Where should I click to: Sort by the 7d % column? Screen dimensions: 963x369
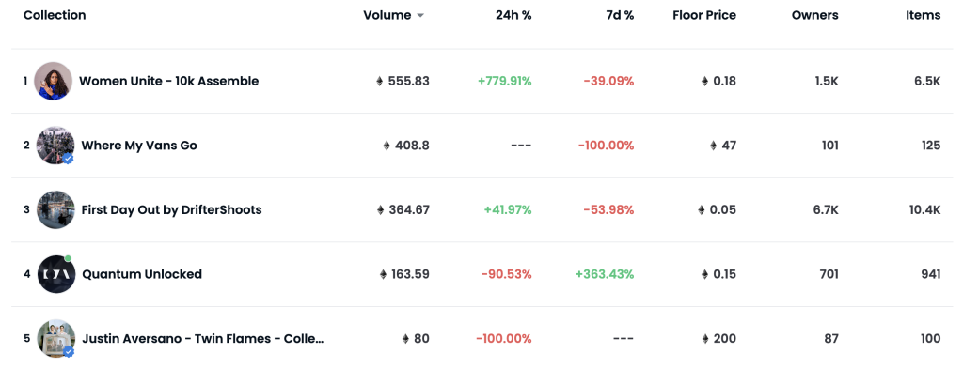(620, 15)
